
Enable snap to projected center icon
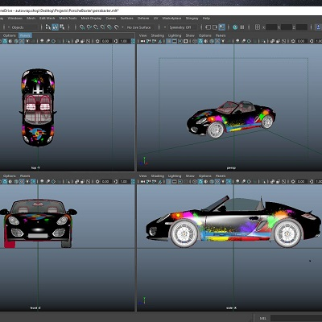(103, 27)
